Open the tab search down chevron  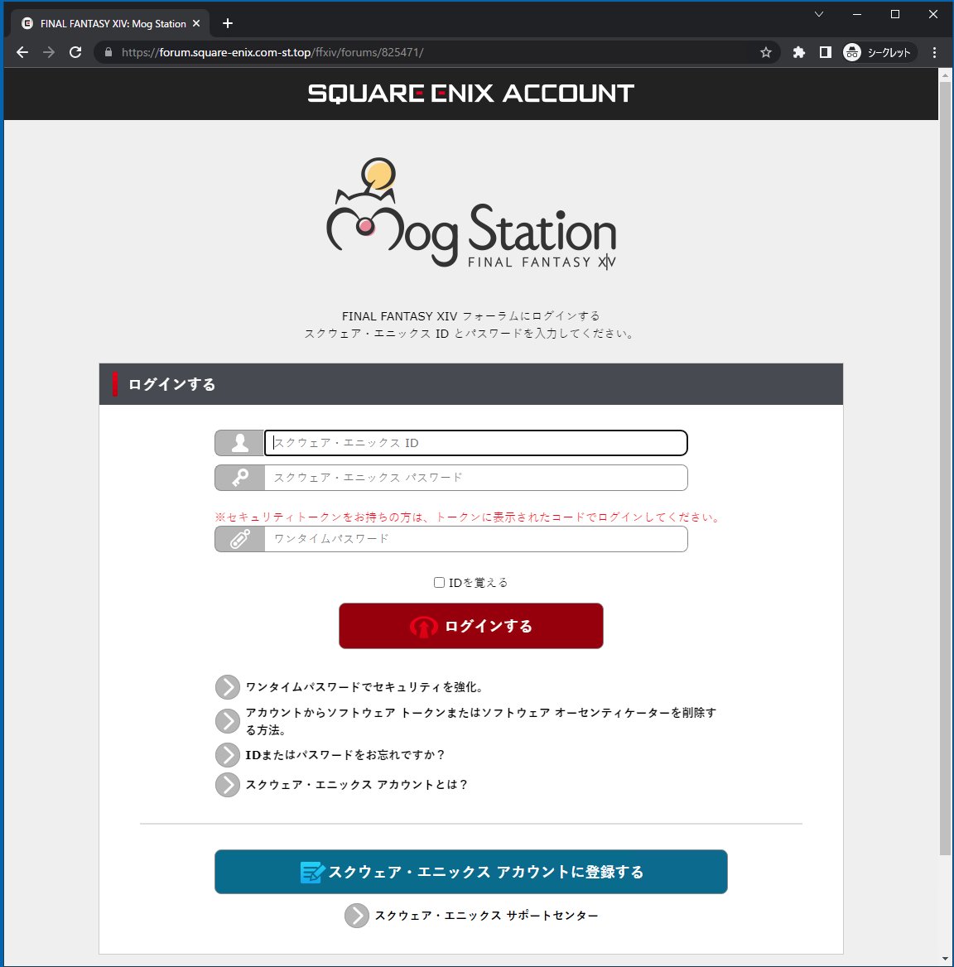click(x=819, y=14)
